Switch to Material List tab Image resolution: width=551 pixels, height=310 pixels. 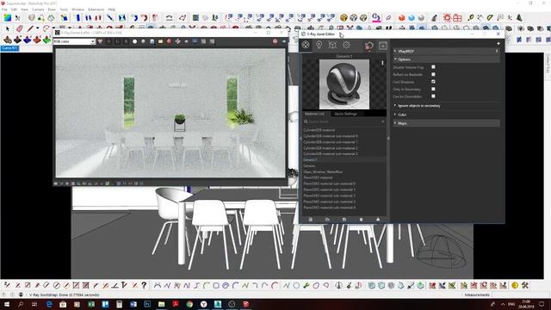[314, 114]
